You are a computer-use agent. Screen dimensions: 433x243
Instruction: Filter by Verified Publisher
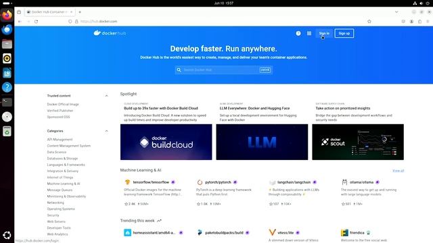pyautogui.click(x=60, y=111)
